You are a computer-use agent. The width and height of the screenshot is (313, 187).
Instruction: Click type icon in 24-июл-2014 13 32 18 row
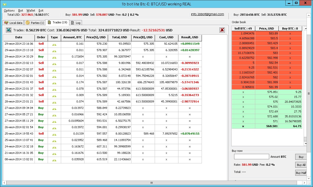[54, 147]
